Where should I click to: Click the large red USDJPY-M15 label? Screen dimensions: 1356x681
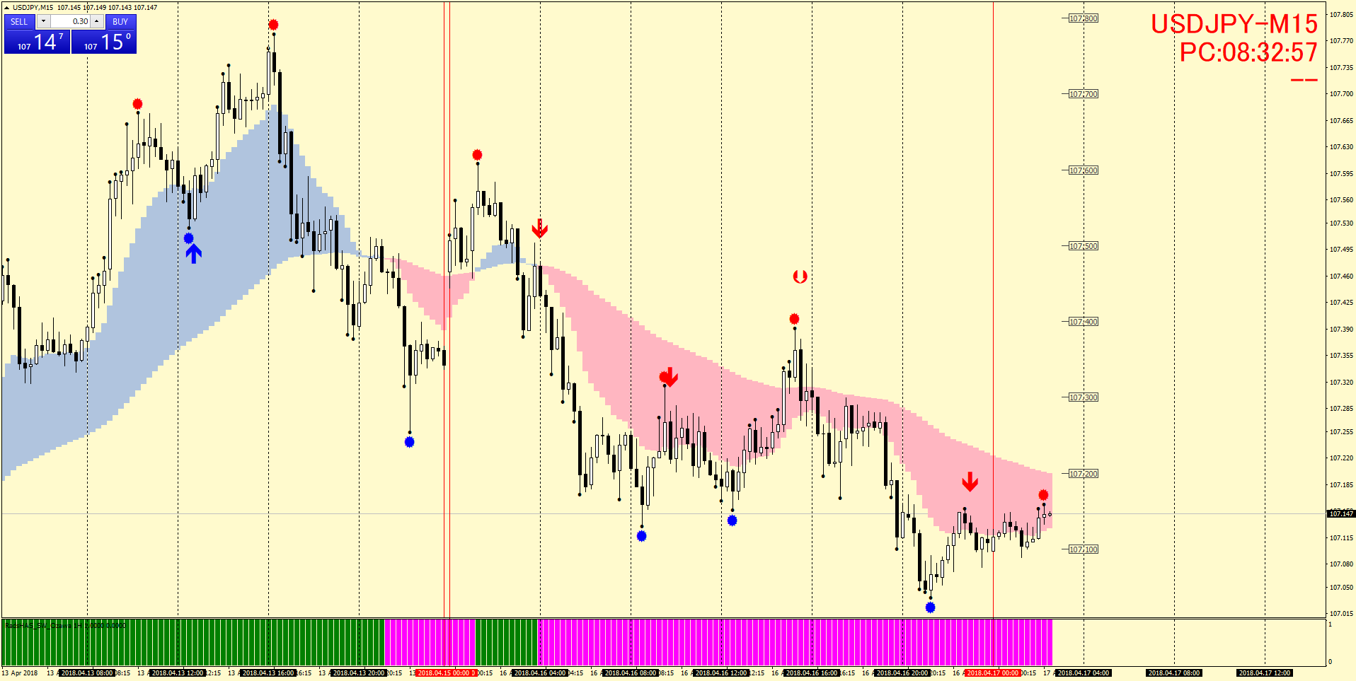pos(1234,25)
